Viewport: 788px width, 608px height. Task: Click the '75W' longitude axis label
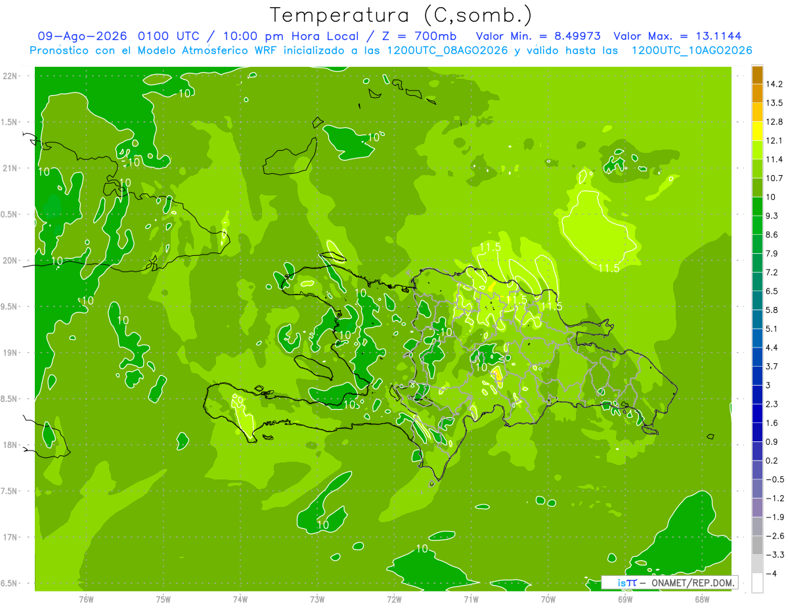click(164, 599)
